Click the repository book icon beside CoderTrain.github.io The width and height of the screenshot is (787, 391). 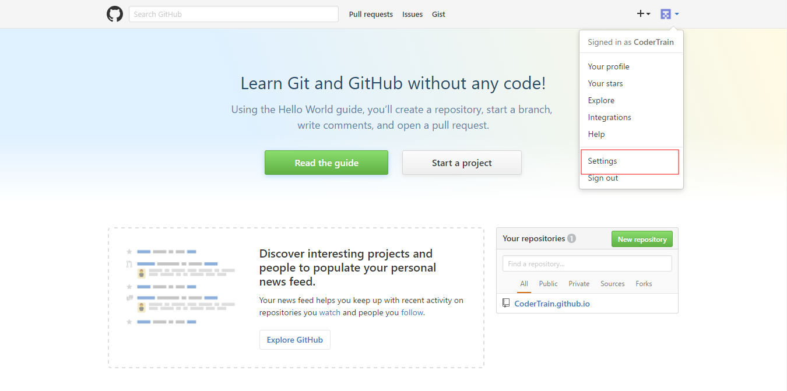coord(505,304)
